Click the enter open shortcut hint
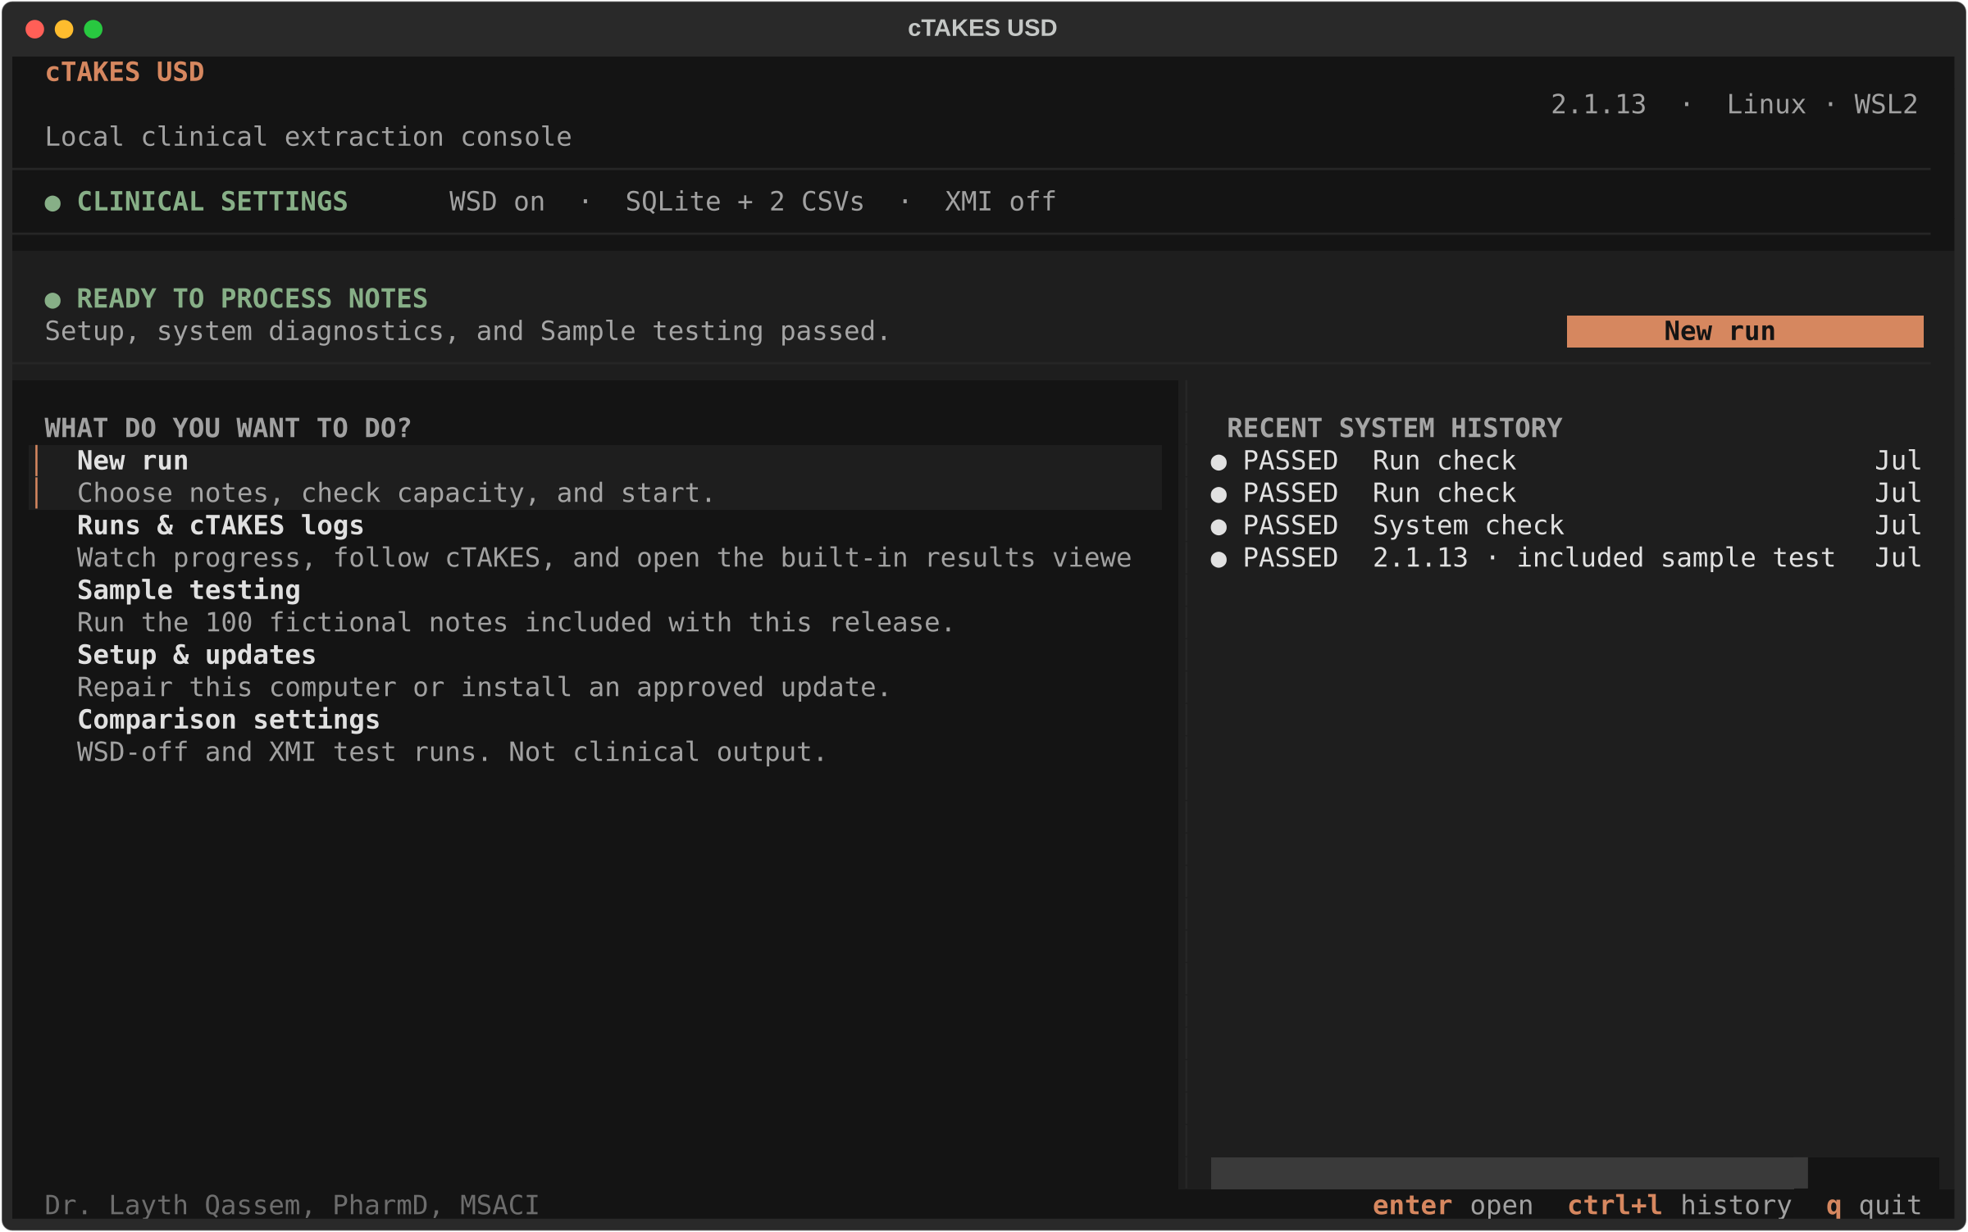 (x=1453, y=1205)
